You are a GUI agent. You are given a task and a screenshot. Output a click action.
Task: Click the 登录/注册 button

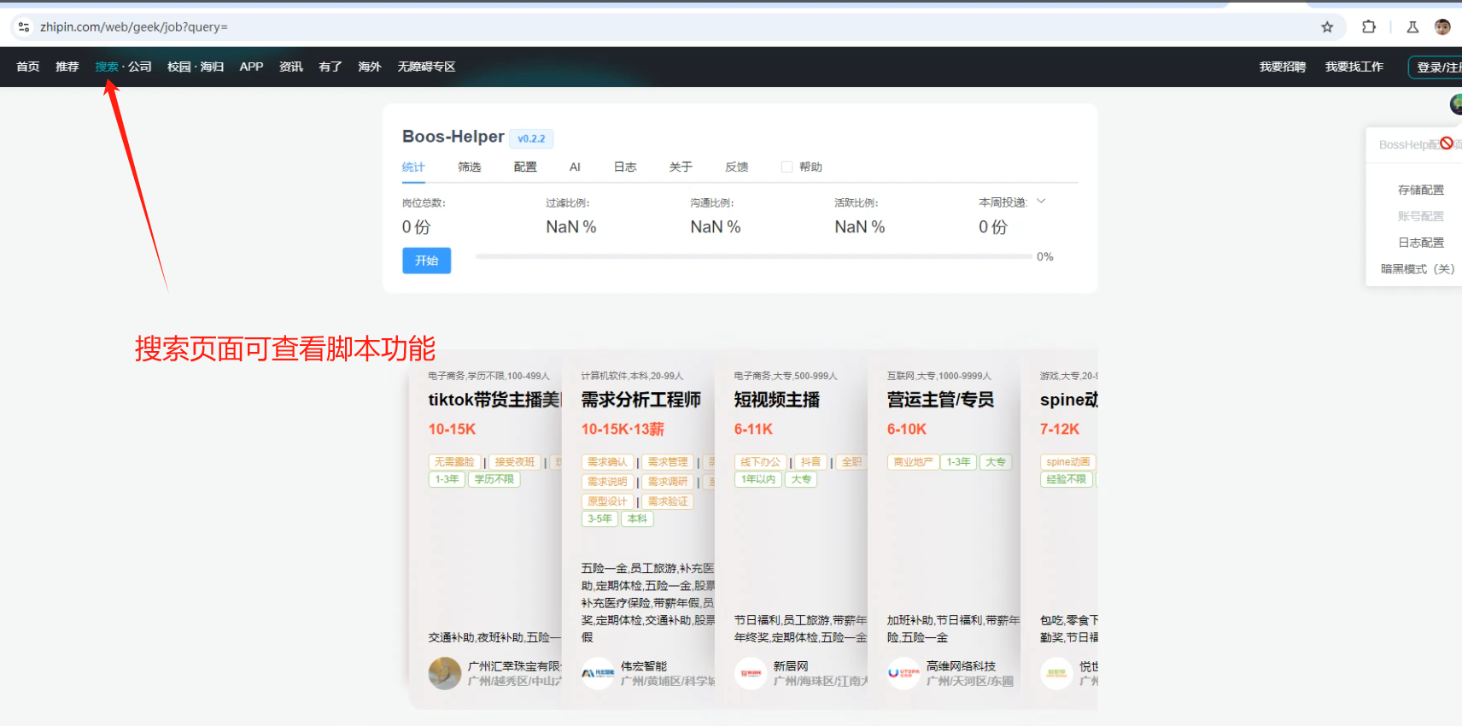pyautogui.click(x=1438, y=67)
